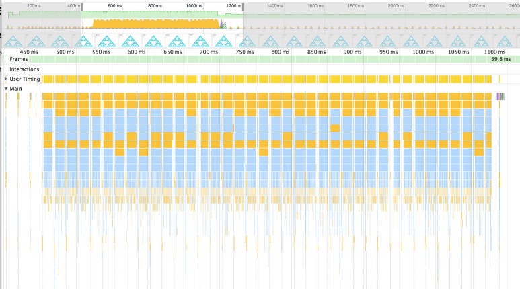Click the 39.8 ms frame block
Screen dimensions: 520x289
click(x=500, y=60)
